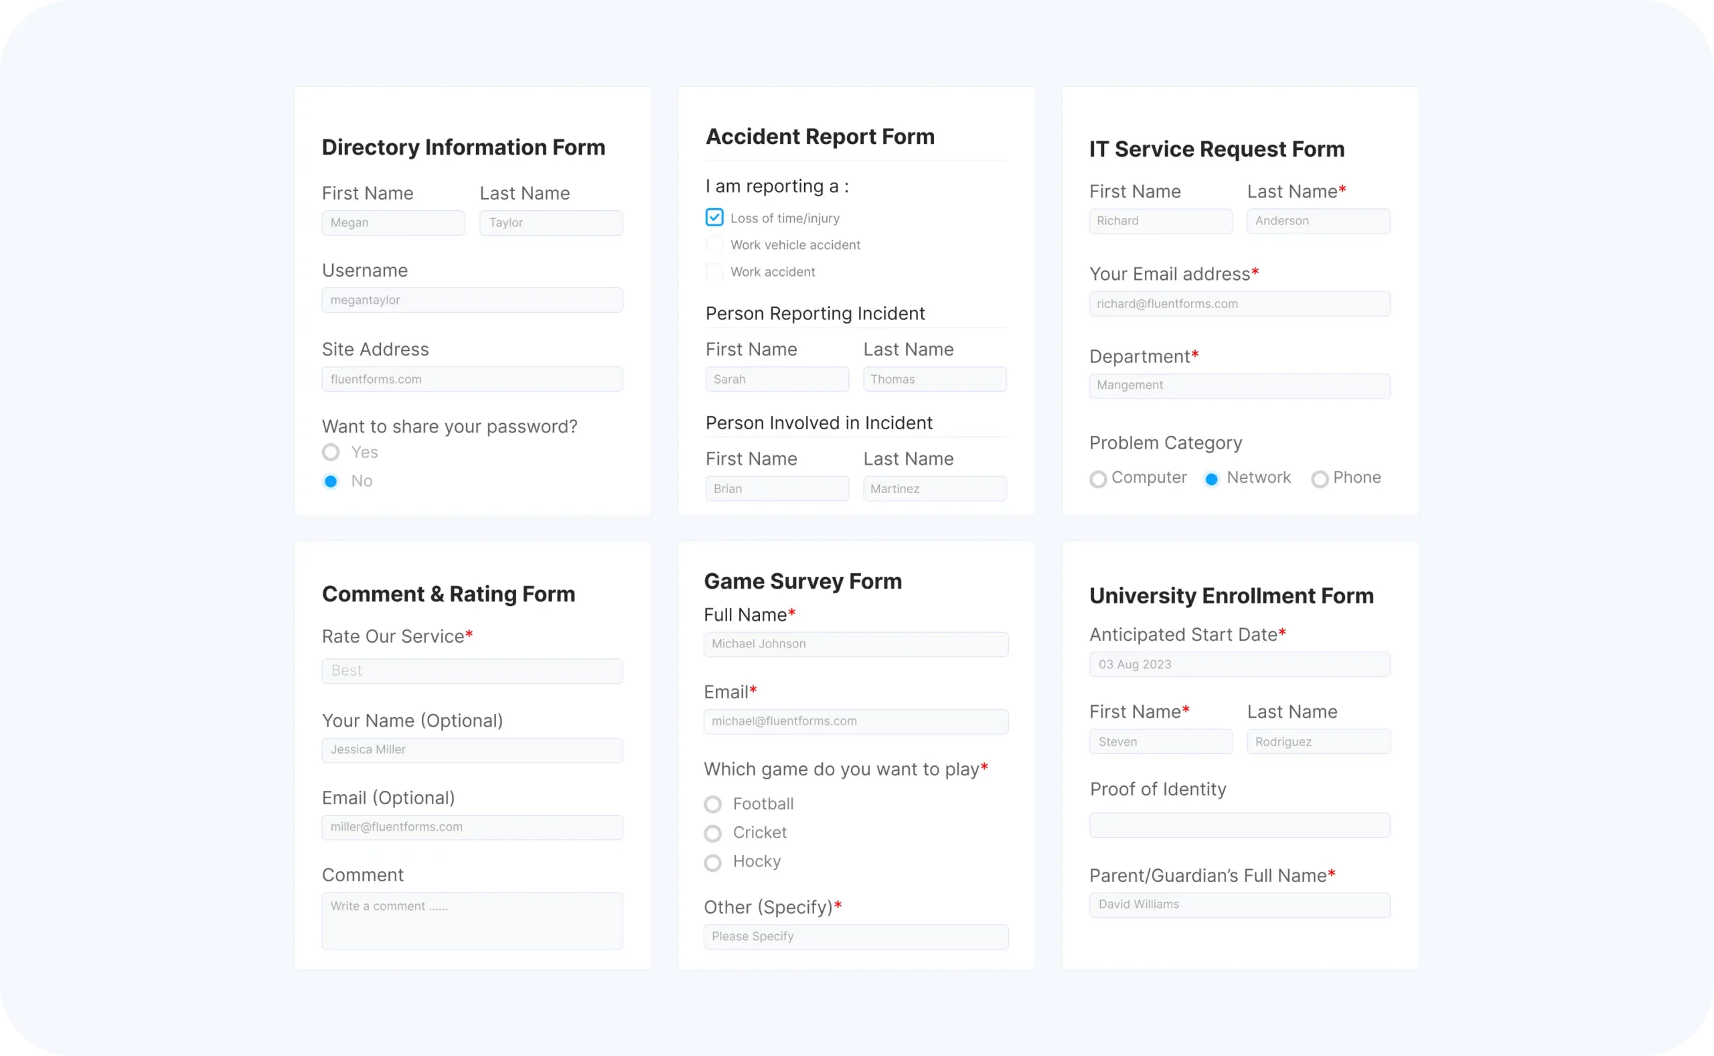Click the Comment text area

click(472, 921)
